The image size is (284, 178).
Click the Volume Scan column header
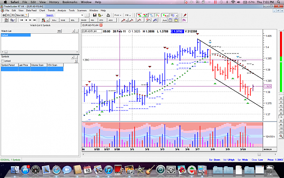39,65
